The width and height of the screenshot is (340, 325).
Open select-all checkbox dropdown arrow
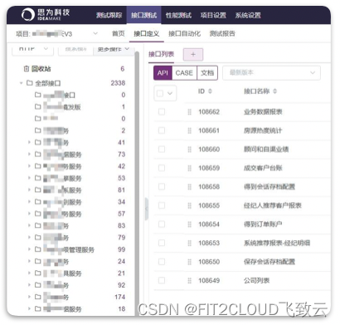click(170, 93)
